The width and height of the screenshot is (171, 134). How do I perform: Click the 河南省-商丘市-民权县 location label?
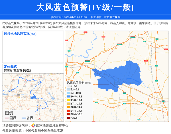pyautogui.click(x=18, y=71)
